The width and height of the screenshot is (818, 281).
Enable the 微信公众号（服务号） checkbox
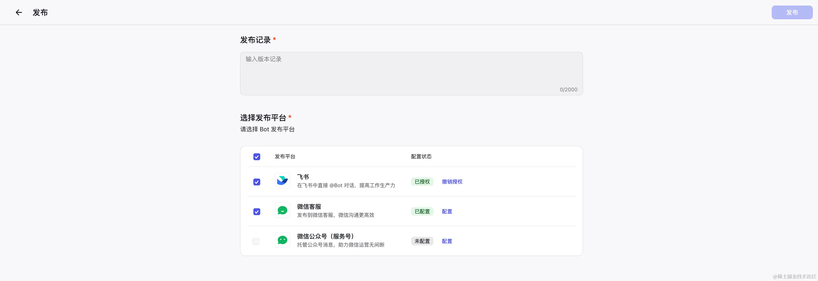point(256,241)
